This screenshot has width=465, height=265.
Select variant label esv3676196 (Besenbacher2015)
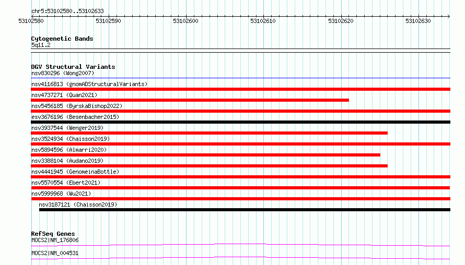[75, 117]
